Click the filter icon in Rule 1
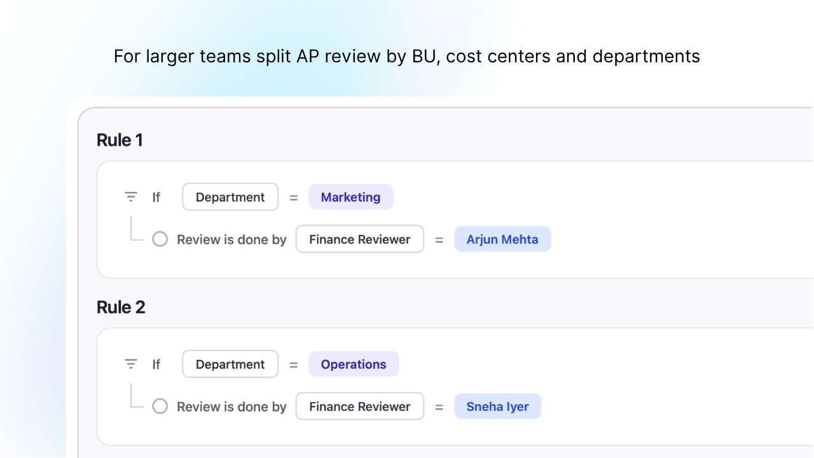The height and width of the screenshot is (458, 814). [131, 197]
